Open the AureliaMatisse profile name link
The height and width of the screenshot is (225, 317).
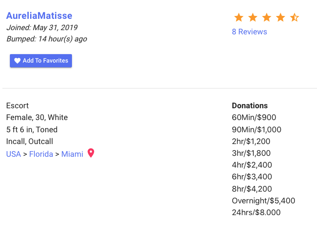(x=39, y=16)
